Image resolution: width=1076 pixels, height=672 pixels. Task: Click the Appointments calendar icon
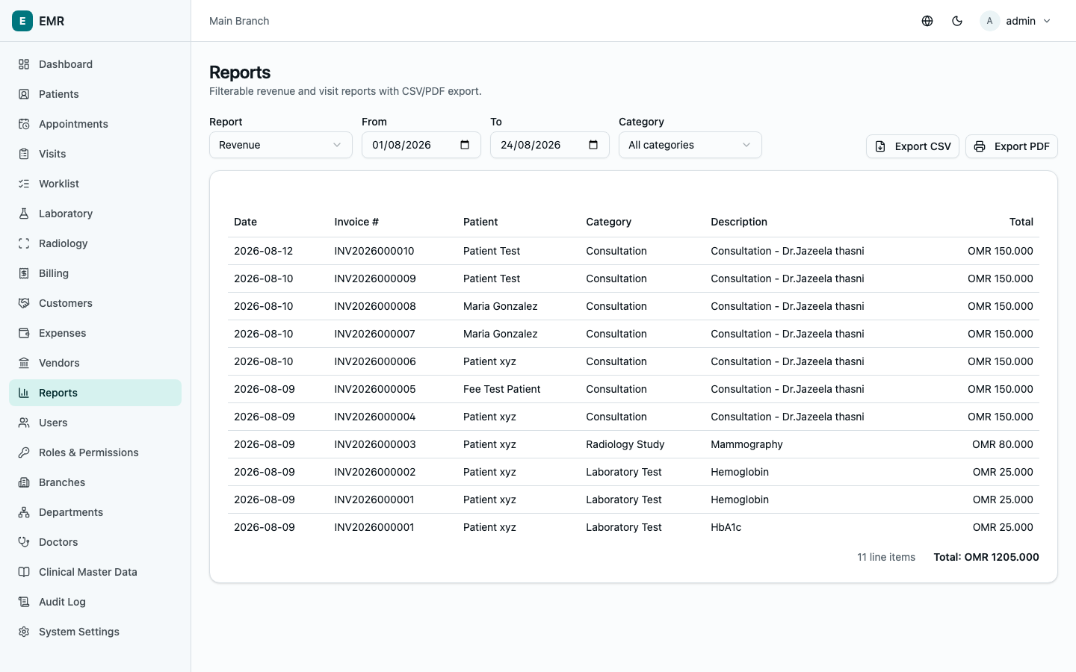tap(24, 124)
